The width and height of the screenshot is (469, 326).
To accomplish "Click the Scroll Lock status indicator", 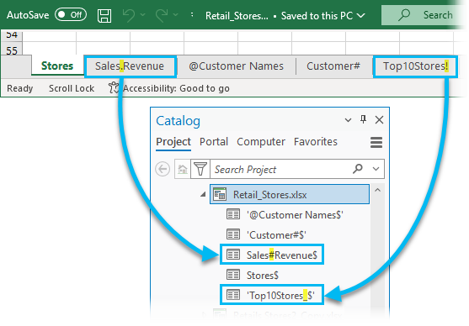I will click(72, 88).
